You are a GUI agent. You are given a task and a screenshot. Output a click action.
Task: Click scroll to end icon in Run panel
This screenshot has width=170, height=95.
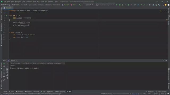(x=7, y=72)
